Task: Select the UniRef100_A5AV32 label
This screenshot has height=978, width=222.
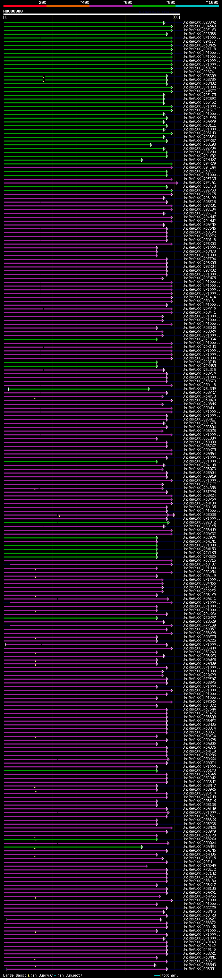Action: tap(199, 534)
